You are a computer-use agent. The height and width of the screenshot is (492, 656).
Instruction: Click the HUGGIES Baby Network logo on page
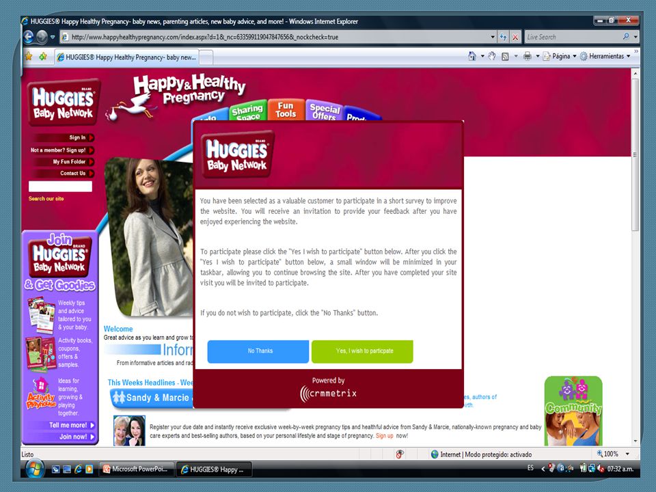[64, 102]
